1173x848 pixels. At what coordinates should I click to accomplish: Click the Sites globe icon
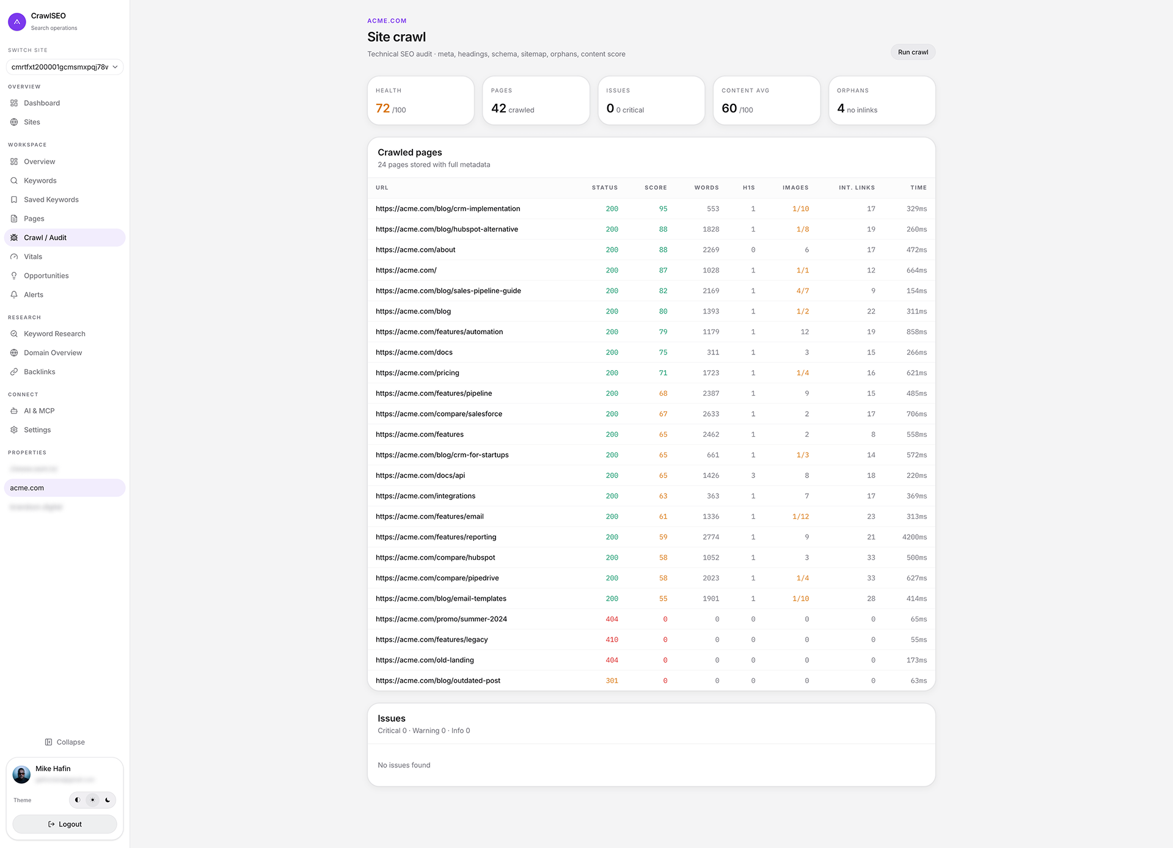(x=14, y=122)
